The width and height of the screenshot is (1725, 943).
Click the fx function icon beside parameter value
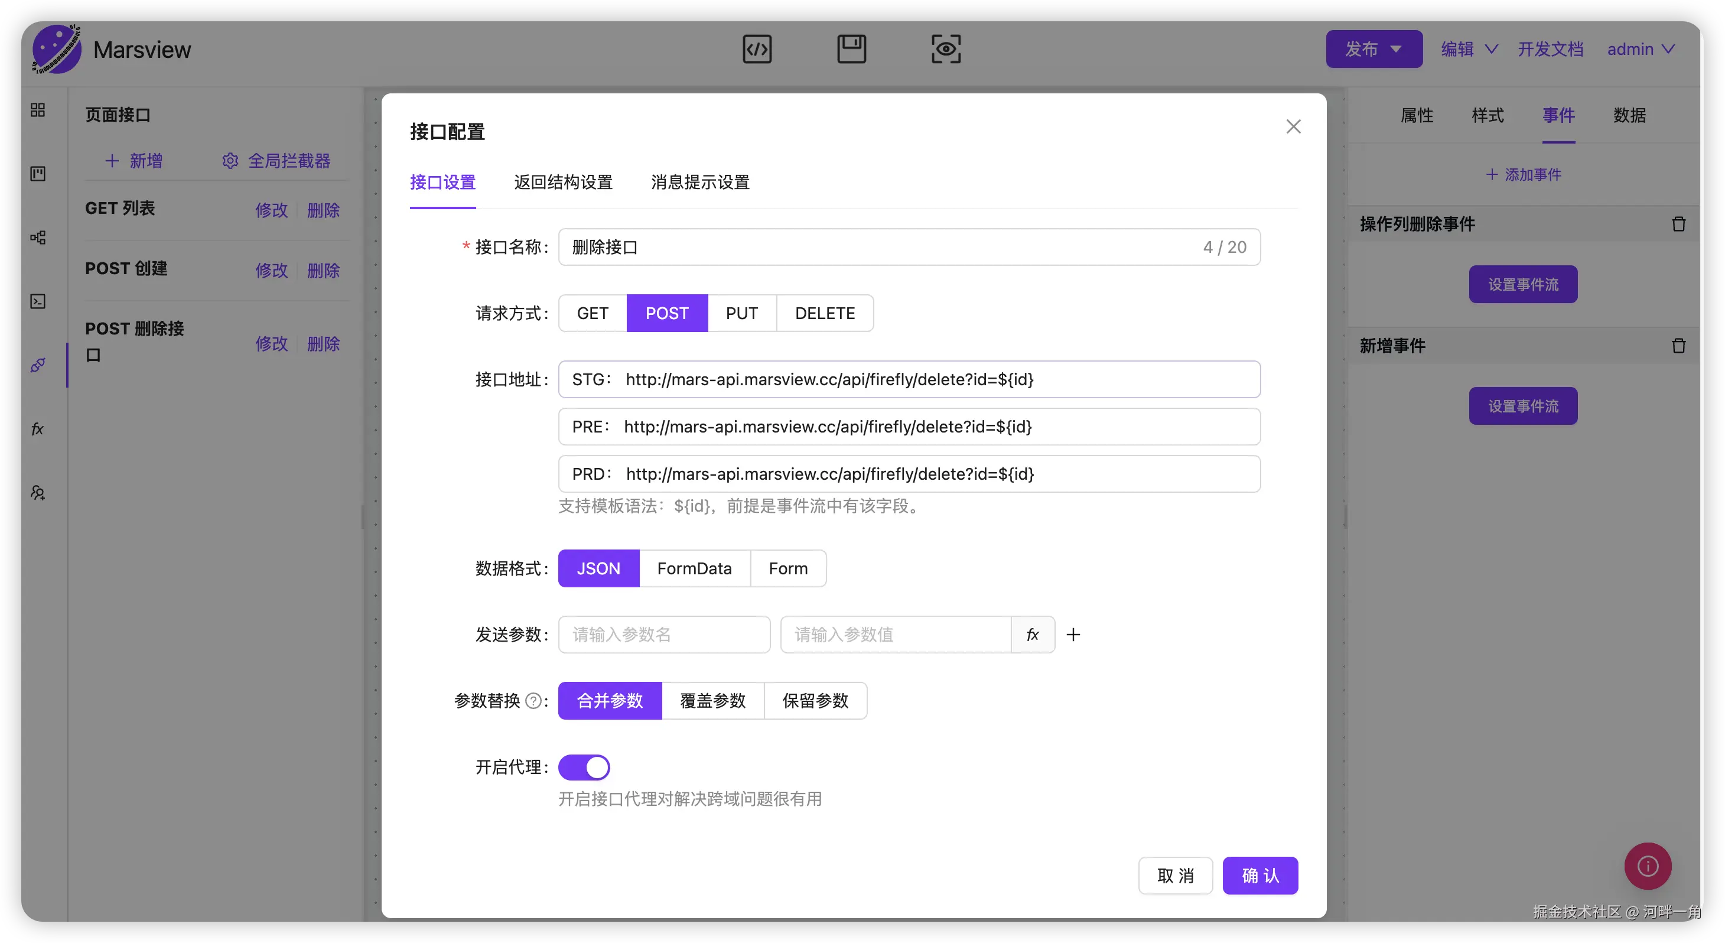1033,634
